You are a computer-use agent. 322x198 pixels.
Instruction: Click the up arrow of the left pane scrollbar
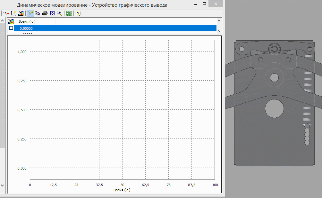pyautogui.click(x=3, y=20)
